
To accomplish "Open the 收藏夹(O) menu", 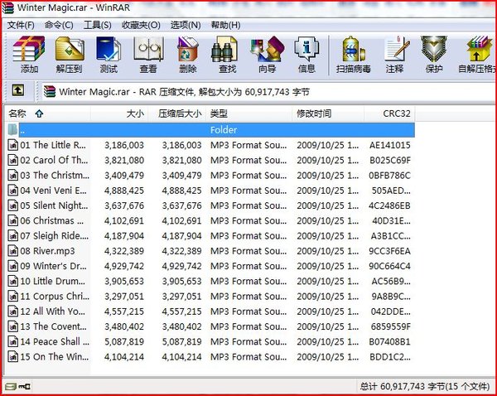I will click(x=141, y=25).
